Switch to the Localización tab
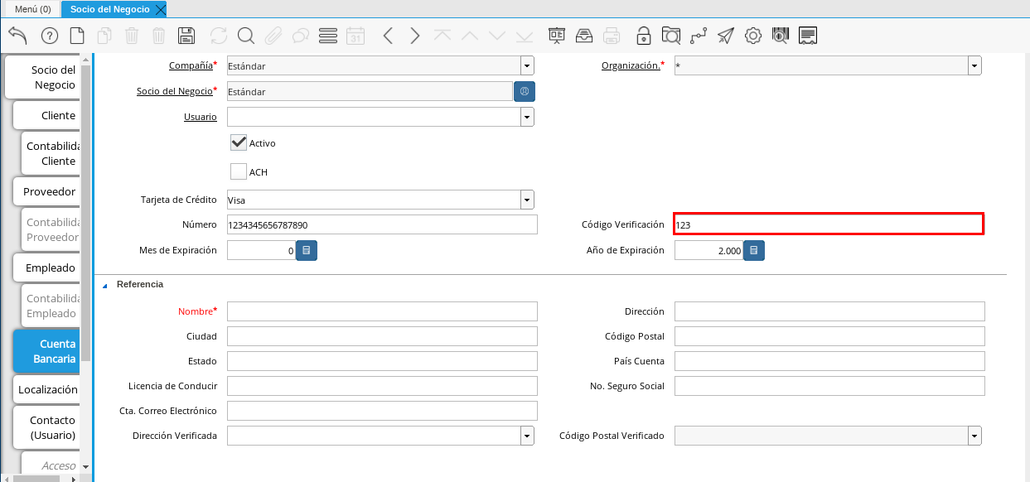Image resolution: width=1030 pixels, height=482 pixels. pos(48,389)
